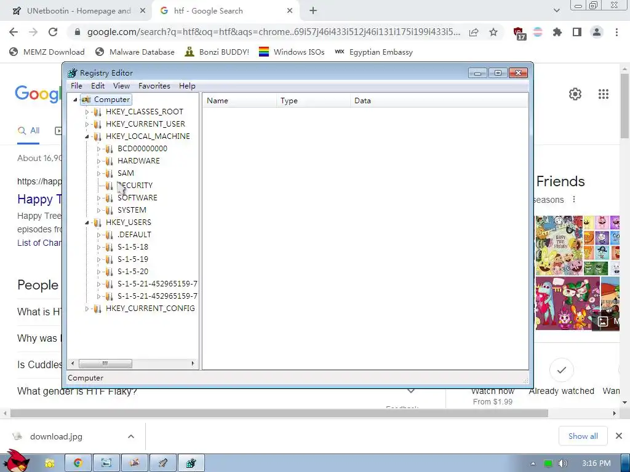The height and width of the screenshot is (472, 630).
Task: Open the MEMZ Download bookmark
Action: pyautogui.click(x=47, y=52)
